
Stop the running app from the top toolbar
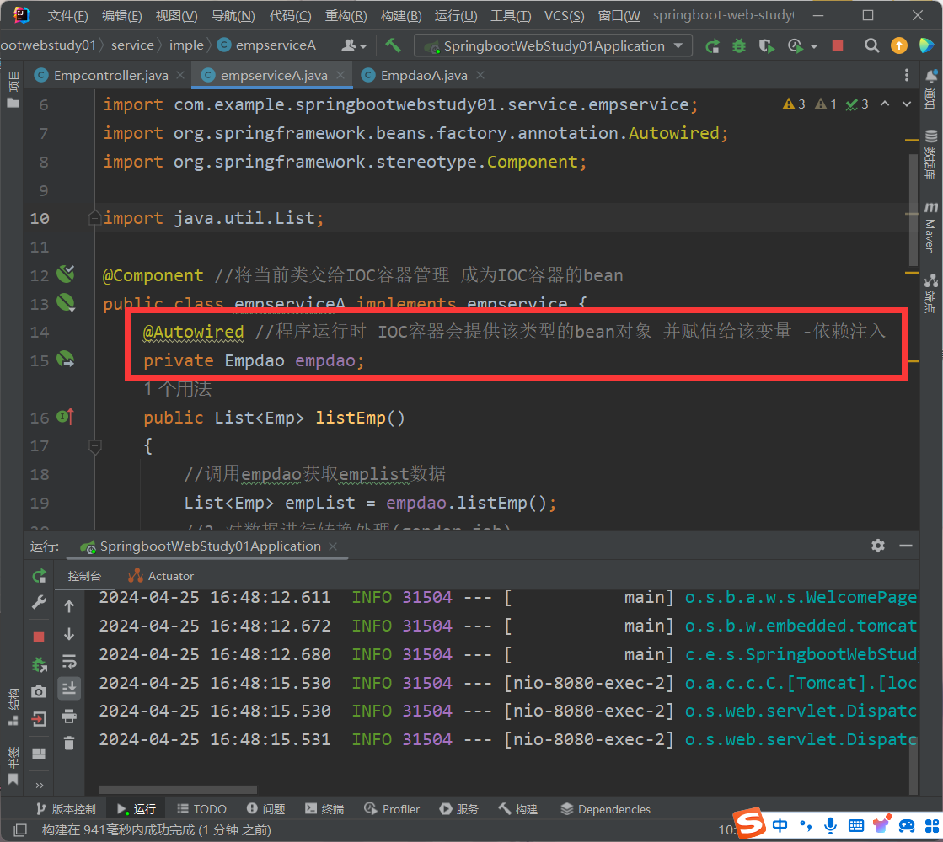(837, 45)
